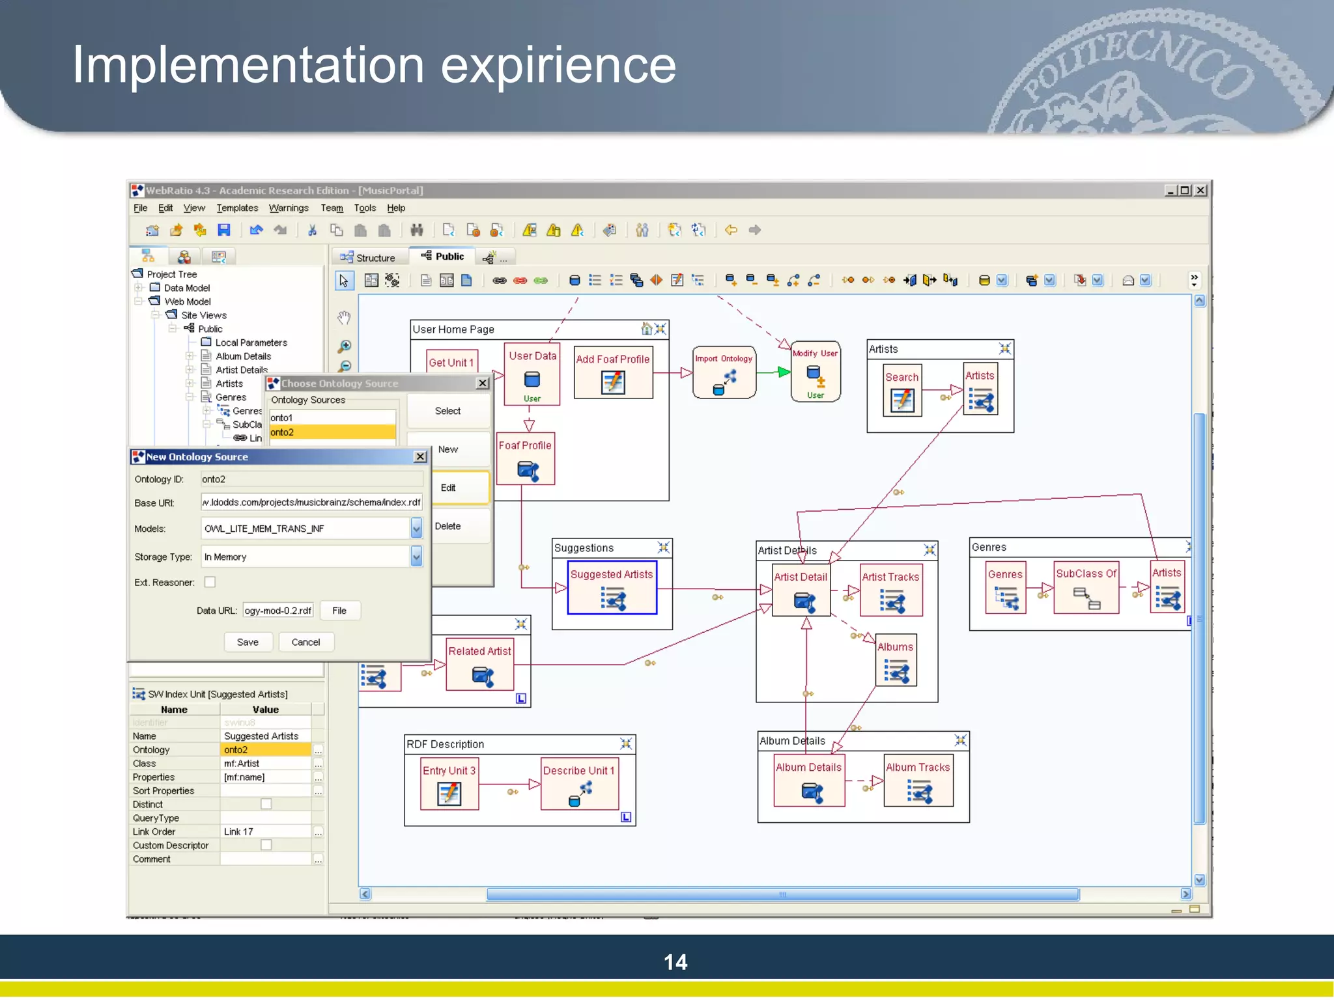The height and width of the screenshot is (1000, 1334).
Task: Click the zoom in magnifier tool
Action: click(x=345, y=346)
